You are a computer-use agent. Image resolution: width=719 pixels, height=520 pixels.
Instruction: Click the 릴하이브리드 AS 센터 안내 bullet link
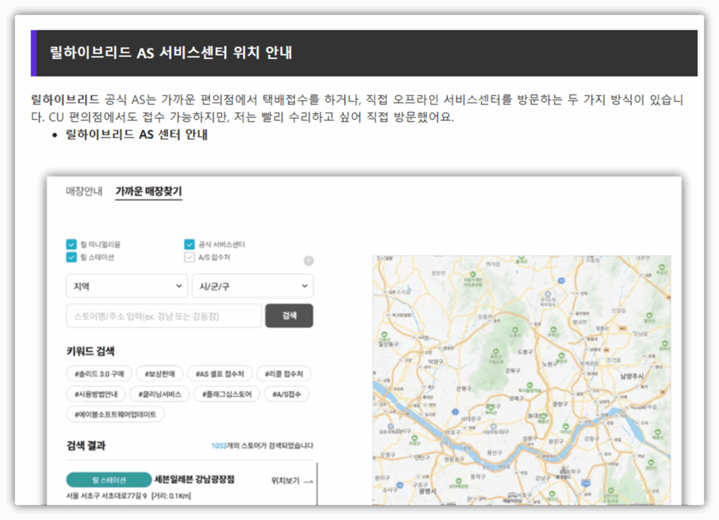coord(137,134)
